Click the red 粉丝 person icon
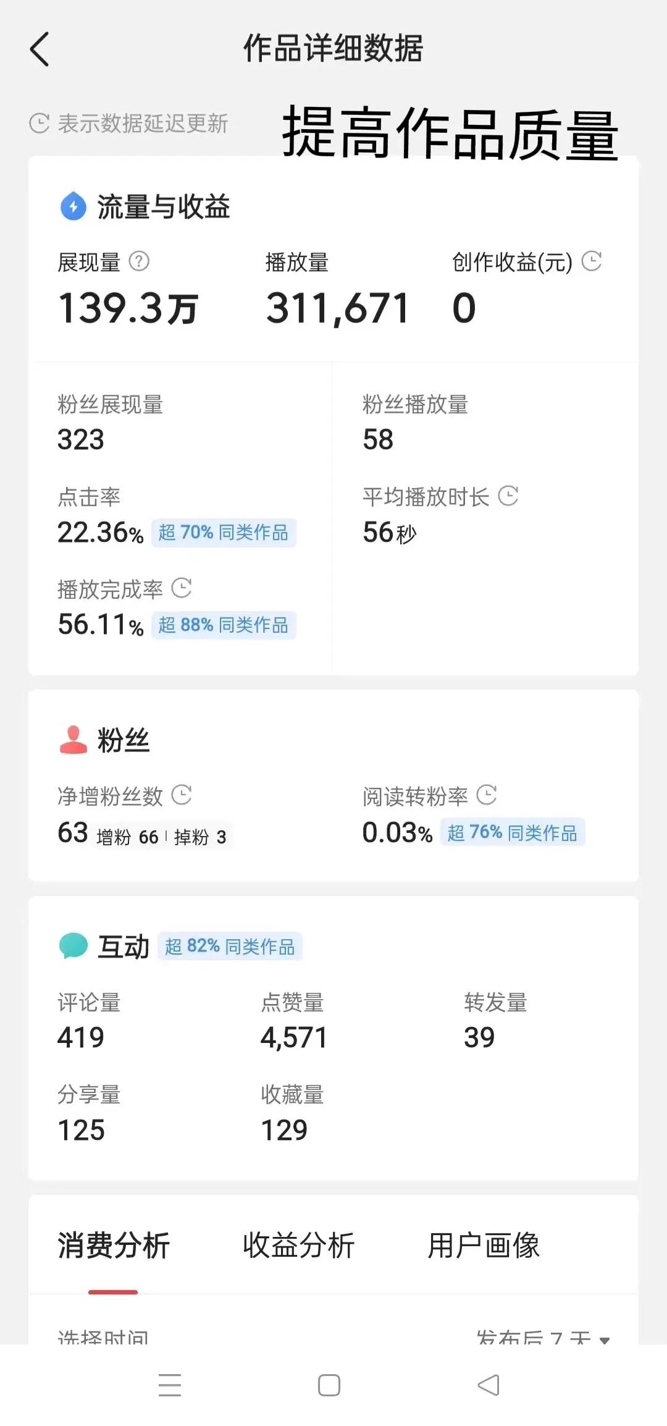The height and width of the screenshot is (1426, 667). click(x=72, y=740)
